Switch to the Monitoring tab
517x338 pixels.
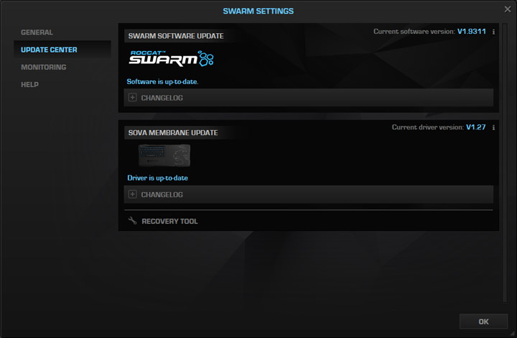click(x=44, y=68)
